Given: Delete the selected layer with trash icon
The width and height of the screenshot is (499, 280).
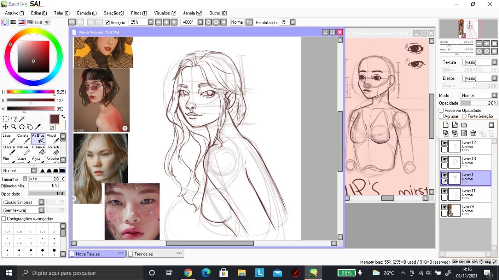Looking at the screenshot, I should (473, 133).
